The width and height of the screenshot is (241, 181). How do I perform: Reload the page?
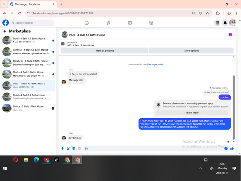20,13
